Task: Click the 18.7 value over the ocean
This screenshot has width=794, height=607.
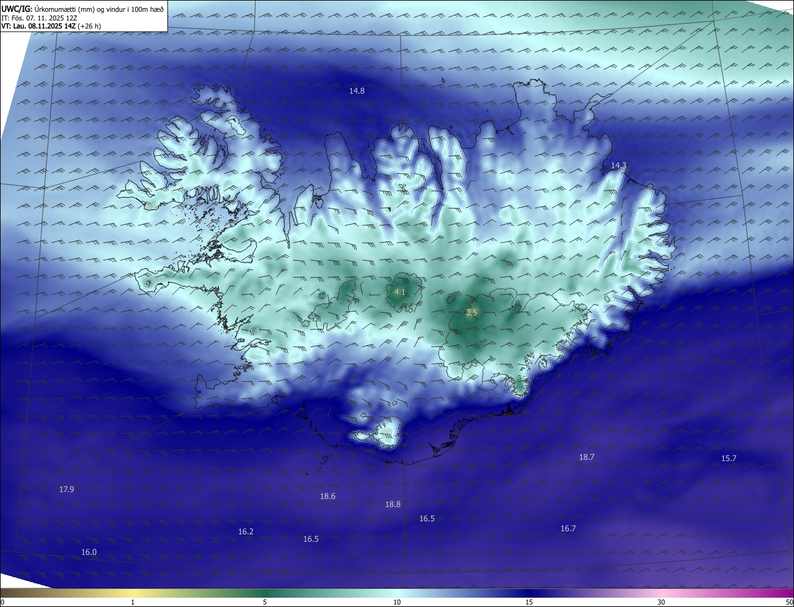Action: tap(587, 457)
